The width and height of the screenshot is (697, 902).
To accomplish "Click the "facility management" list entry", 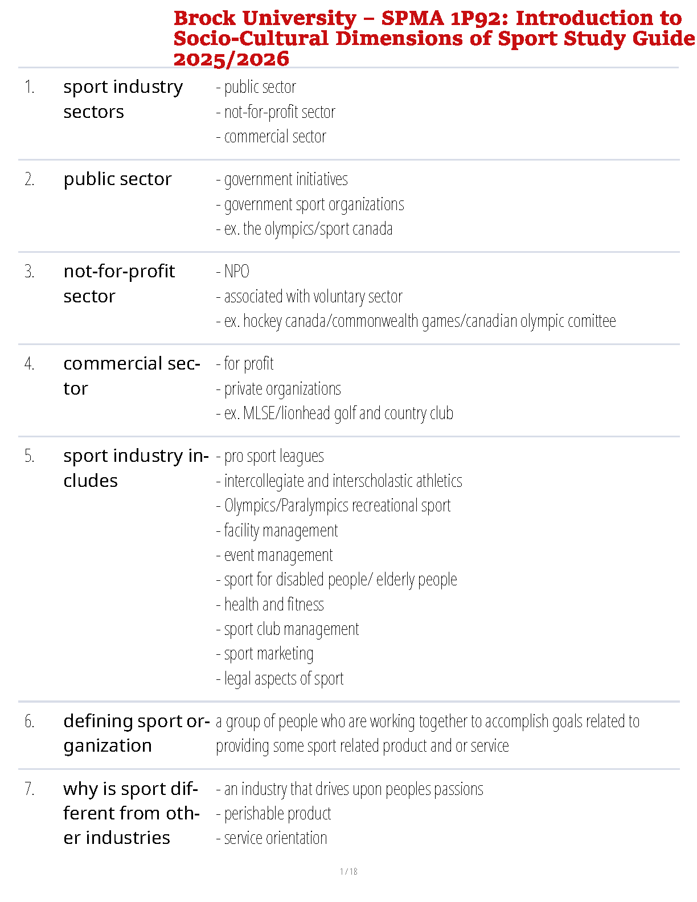I will click(x=277, y=531).
